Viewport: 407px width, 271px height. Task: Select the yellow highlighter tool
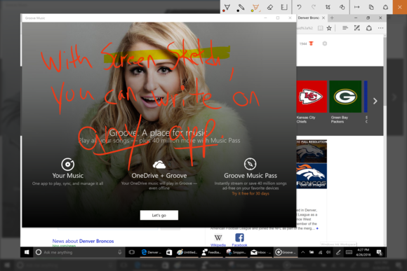pos(255,7)
